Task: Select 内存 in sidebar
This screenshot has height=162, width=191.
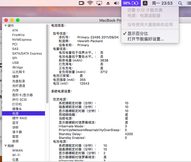Action: pos(15,90)
